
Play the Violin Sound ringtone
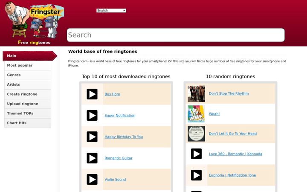92,180
